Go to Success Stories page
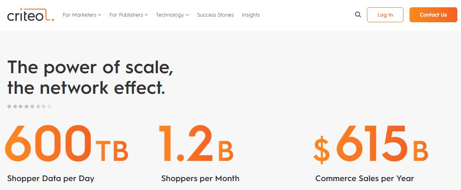 coord(215,15)
